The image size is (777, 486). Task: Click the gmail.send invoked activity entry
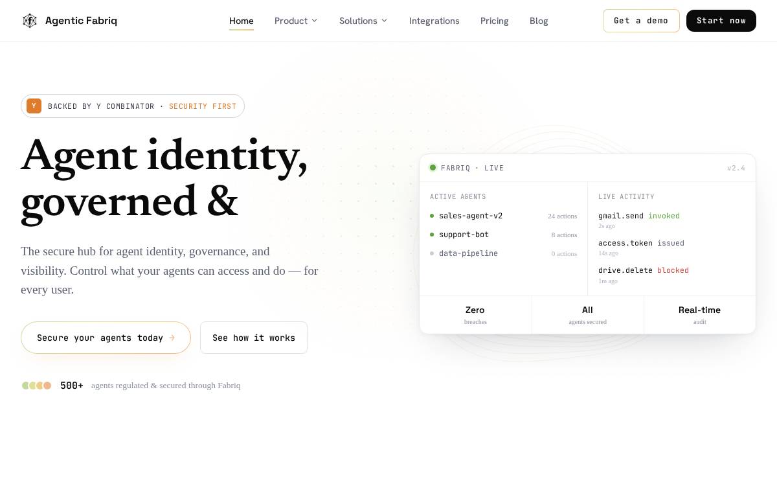click(639, 216)
